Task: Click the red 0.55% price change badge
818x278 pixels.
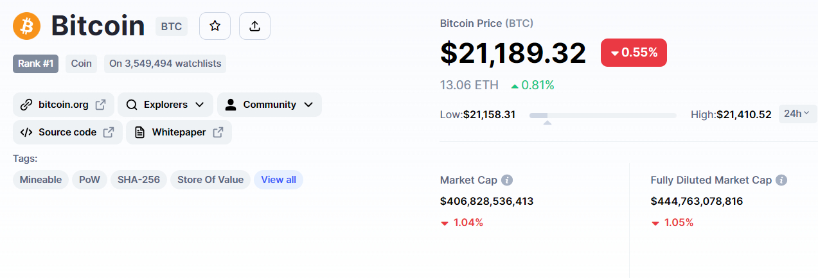Action: [634, 53]
